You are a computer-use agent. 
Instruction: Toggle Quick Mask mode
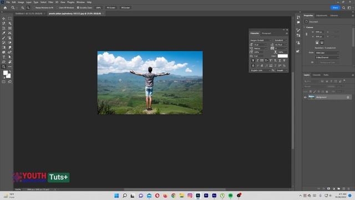(4, 82)
